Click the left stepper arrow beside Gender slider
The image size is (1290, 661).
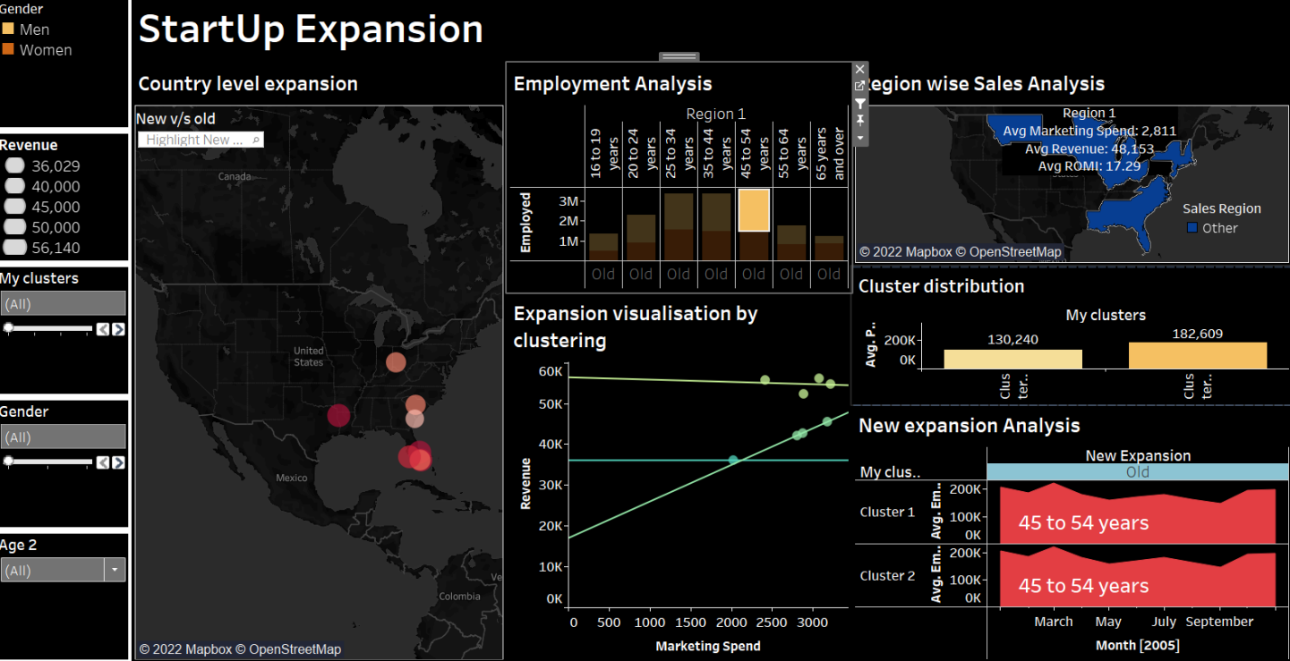(102, 462)
